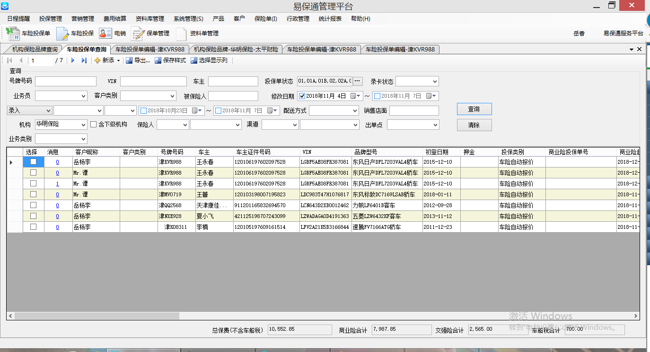Switch to 机构保险品牌查询 tab
The width and height of the screenshot is (650, 352).
click(x=35, y=49)
